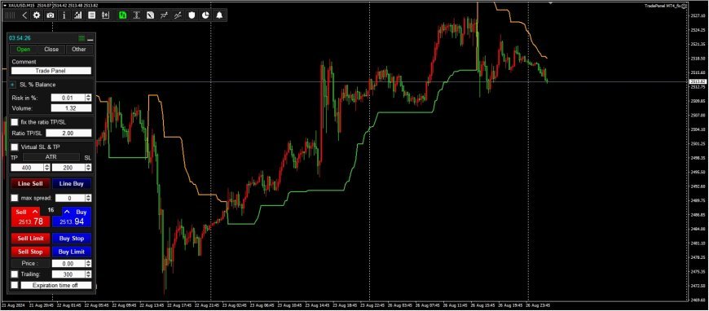Open the alerts bell icon
The height and width of the screenshot is (311, 709).
pos(219,15)
